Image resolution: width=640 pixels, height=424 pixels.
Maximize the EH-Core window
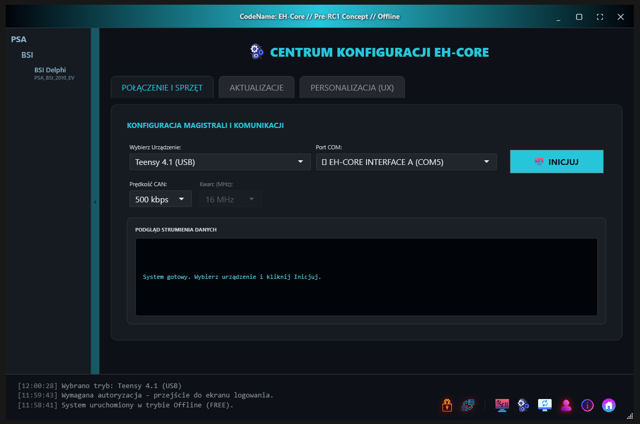tap(579, 17)
